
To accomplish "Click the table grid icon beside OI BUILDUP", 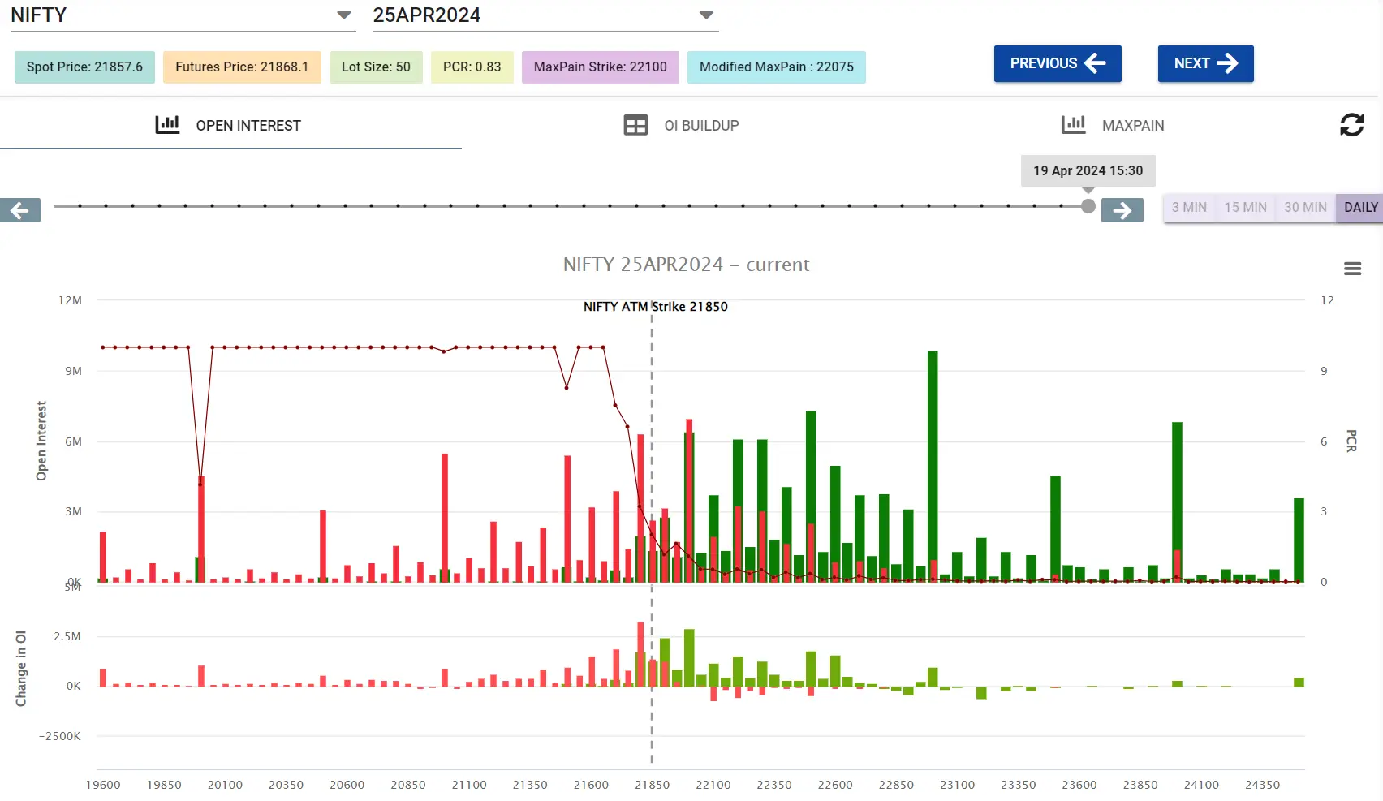I will [635, 125].
